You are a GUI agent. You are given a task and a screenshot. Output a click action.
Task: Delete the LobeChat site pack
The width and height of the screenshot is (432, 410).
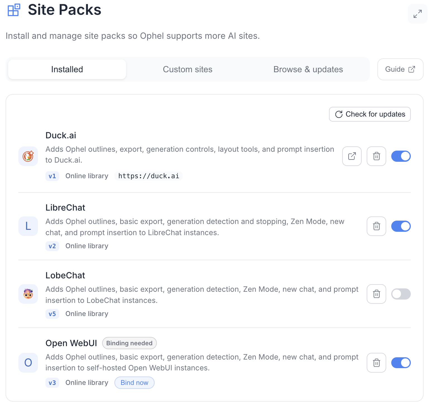376,294
